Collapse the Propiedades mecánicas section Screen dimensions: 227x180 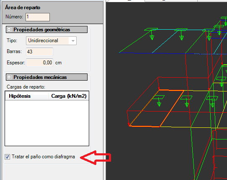pyautogui.click(x=9, y=77)
